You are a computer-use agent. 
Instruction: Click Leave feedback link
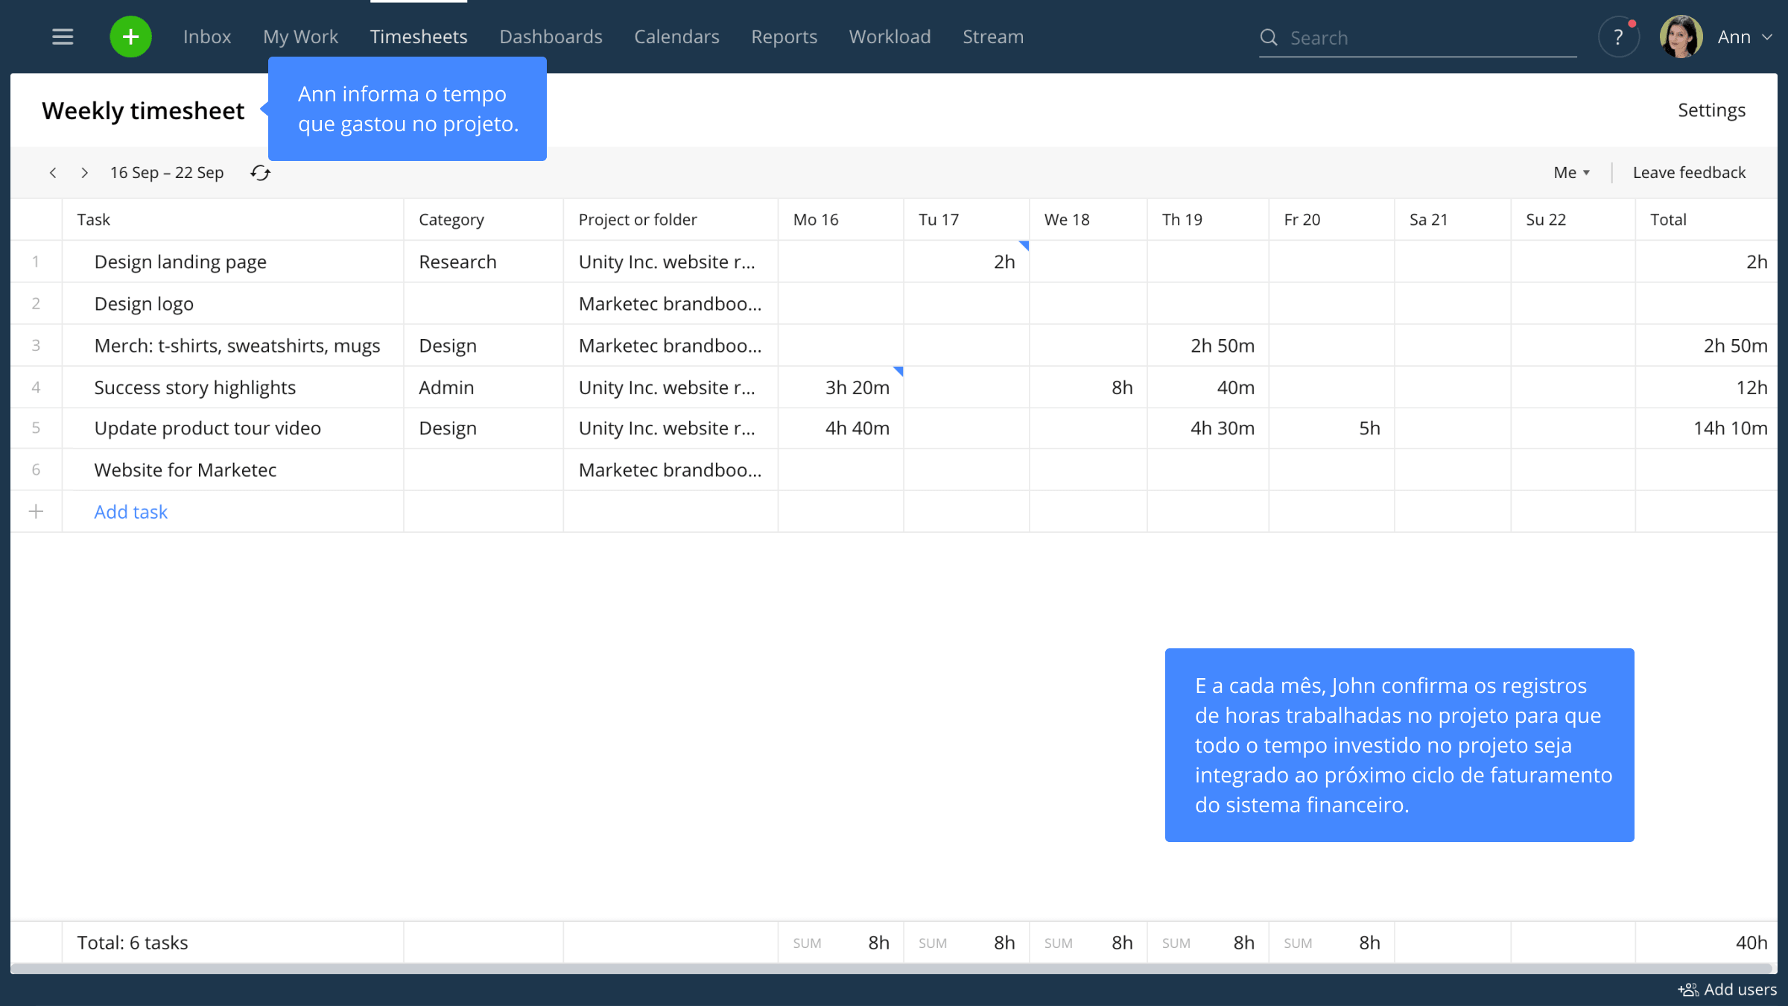click(1689, 173)
